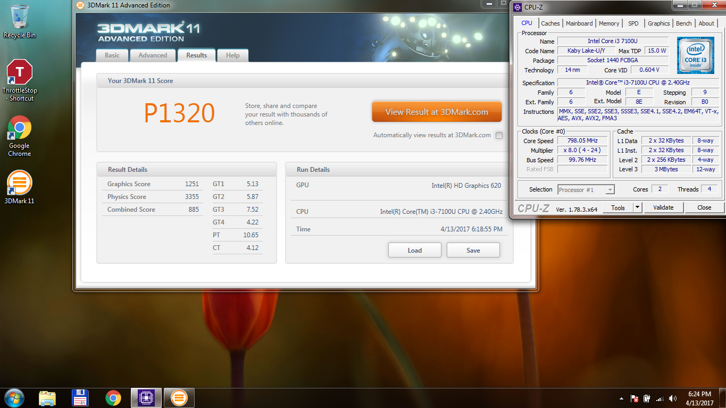Click the run time 4/13/2017 6:18:55 PM
The image size is (726, 408).
pos(471,229)
